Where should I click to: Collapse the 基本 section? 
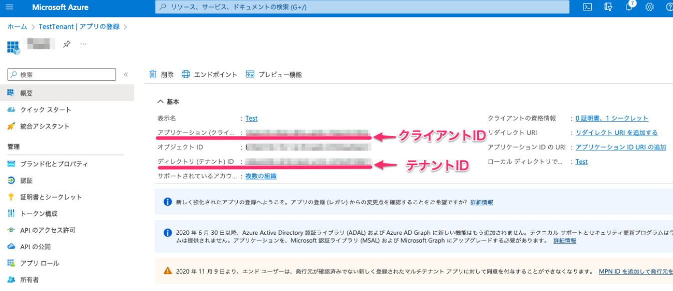[160, 101]
